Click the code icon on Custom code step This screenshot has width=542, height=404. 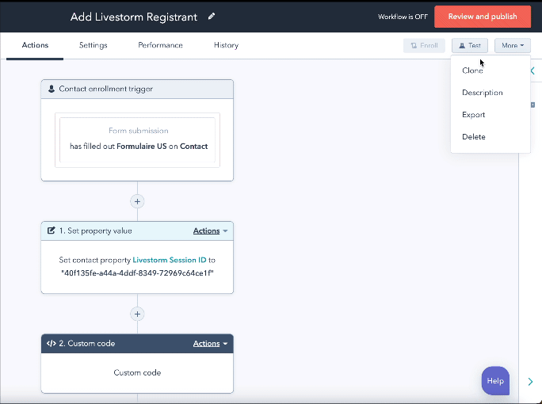click(x=52, y=343)
